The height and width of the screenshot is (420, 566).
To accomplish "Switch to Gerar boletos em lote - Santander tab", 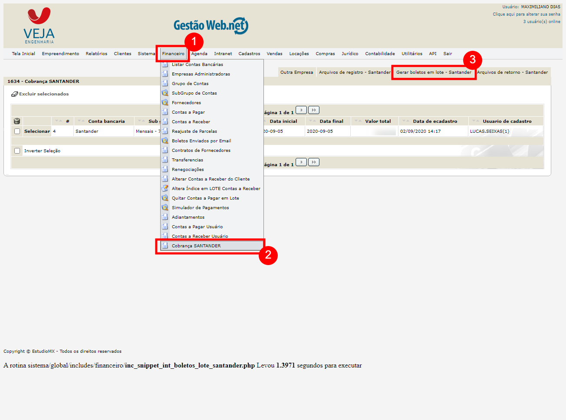I will point(434,72).
